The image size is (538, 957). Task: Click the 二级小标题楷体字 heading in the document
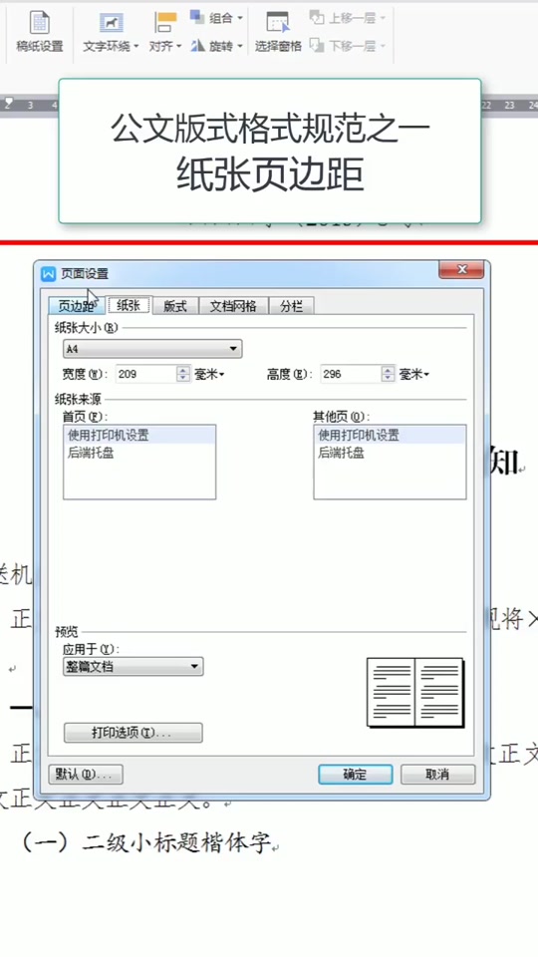click(x=177, y=843)
